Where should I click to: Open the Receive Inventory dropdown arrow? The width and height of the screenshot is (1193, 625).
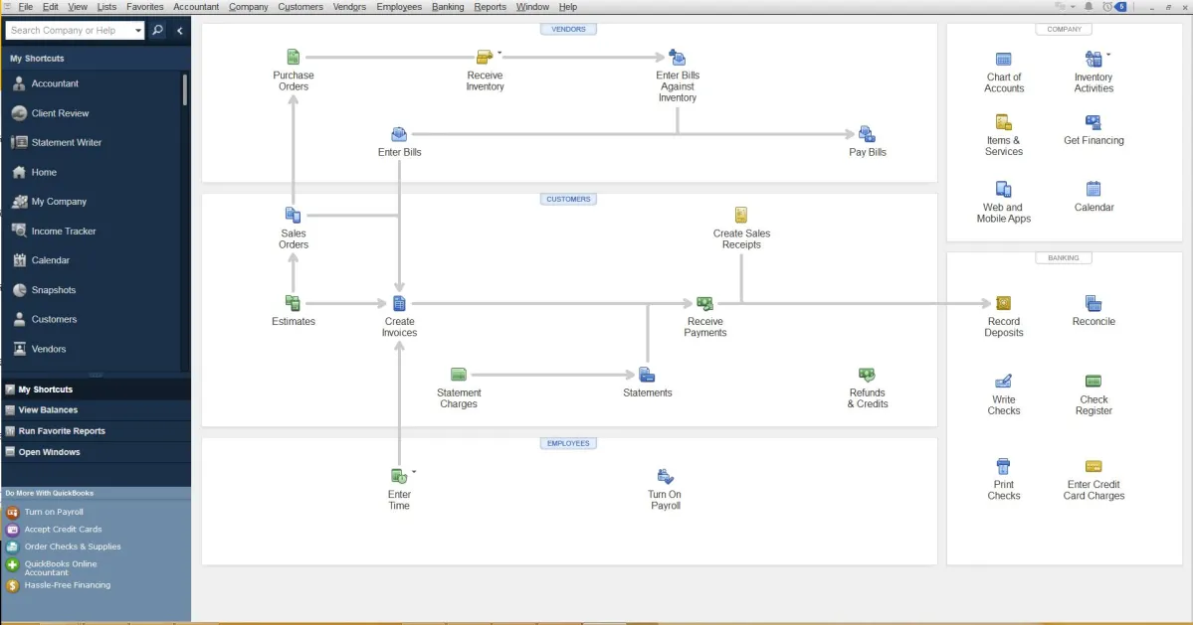pyautogui.click(x=497, y=52)
